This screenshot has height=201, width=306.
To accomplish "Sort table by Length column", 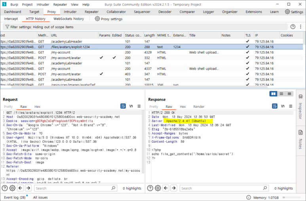I will pos(150,35).
